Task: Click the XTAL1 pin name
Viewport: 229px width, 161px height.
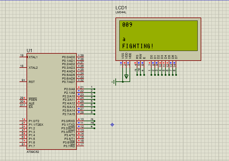Action: [33, 57]
